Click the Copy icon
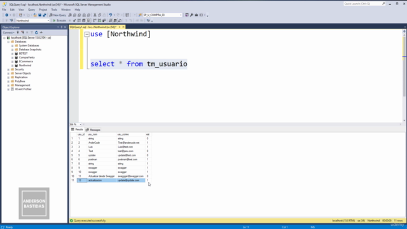The image size is (407, 229). 99,15
